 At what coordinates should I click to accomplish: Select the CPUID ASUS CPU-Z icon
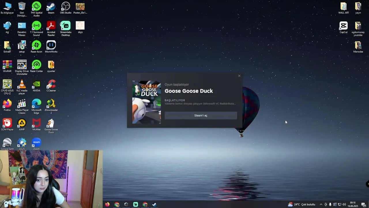[7, 87]
